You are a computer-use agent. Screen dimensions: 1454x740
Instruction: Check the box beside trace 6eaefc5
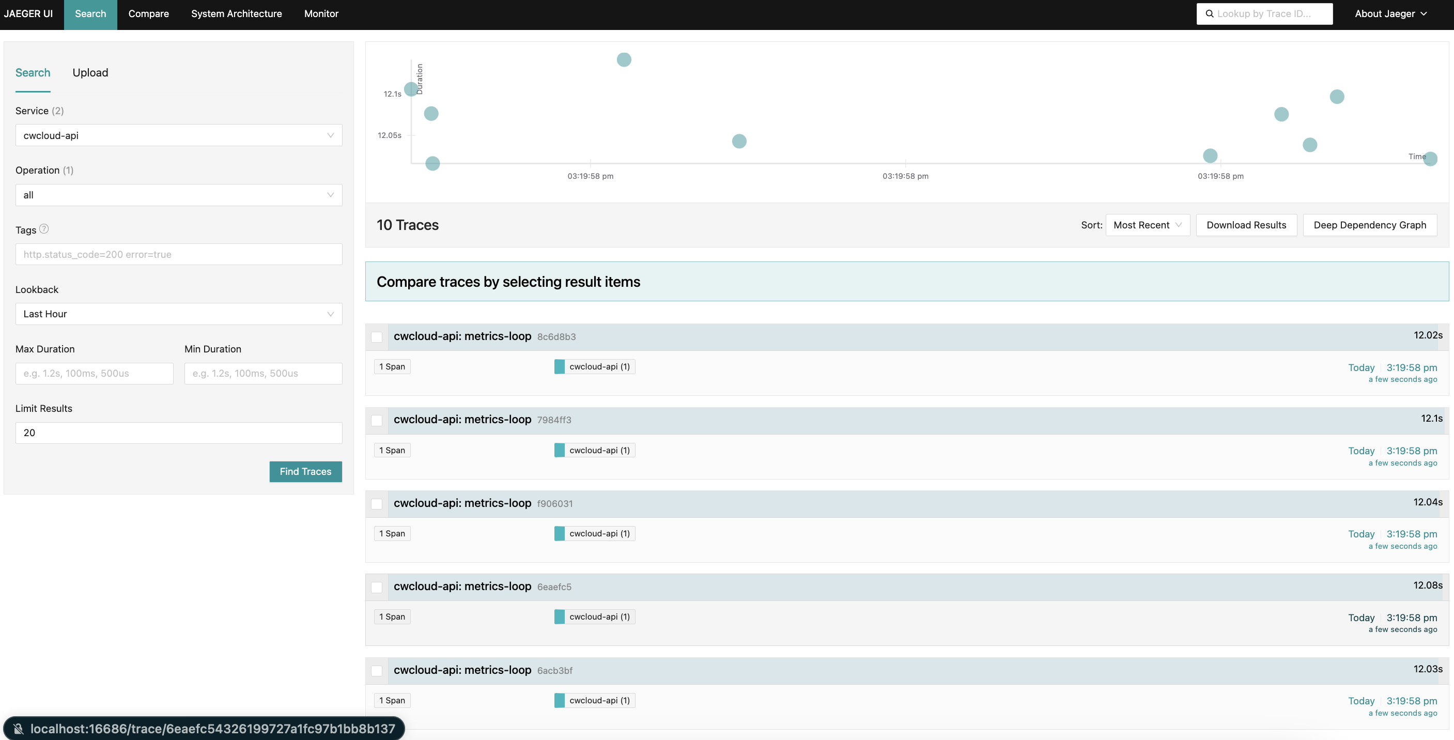click(377, 587)
